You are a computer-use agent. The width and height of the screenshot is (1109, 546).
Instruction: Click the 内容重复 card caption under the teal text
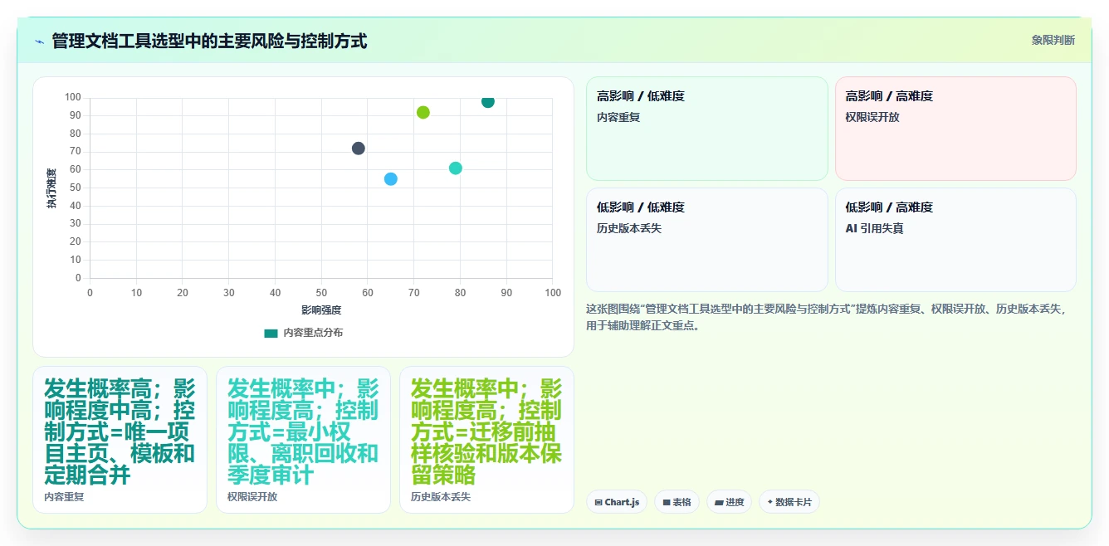[x=64, y=497]
